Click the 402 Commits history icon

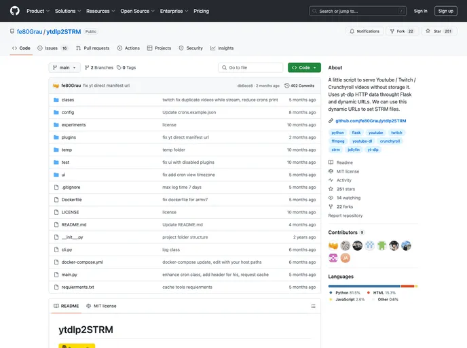(287, 86)
